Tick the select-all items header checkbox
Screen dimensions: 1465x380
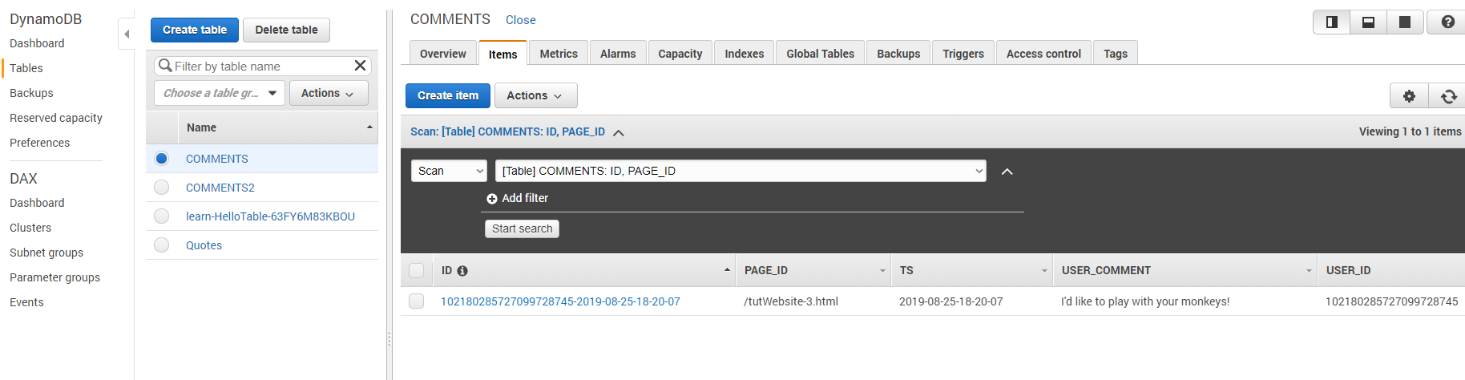pyautogui.click(x=417, y=271)
